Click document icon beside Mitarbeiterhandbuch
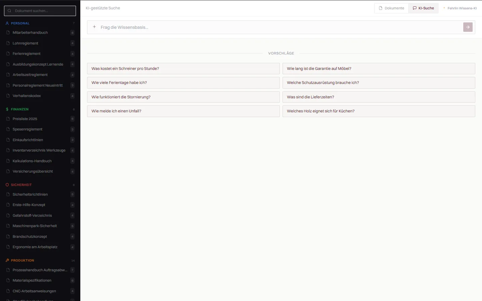This screenshot has width=482, height=301. coord(8,33)
